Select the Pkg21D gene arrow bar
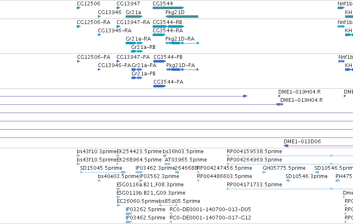 pyautogui.click(x=182, y=17)
